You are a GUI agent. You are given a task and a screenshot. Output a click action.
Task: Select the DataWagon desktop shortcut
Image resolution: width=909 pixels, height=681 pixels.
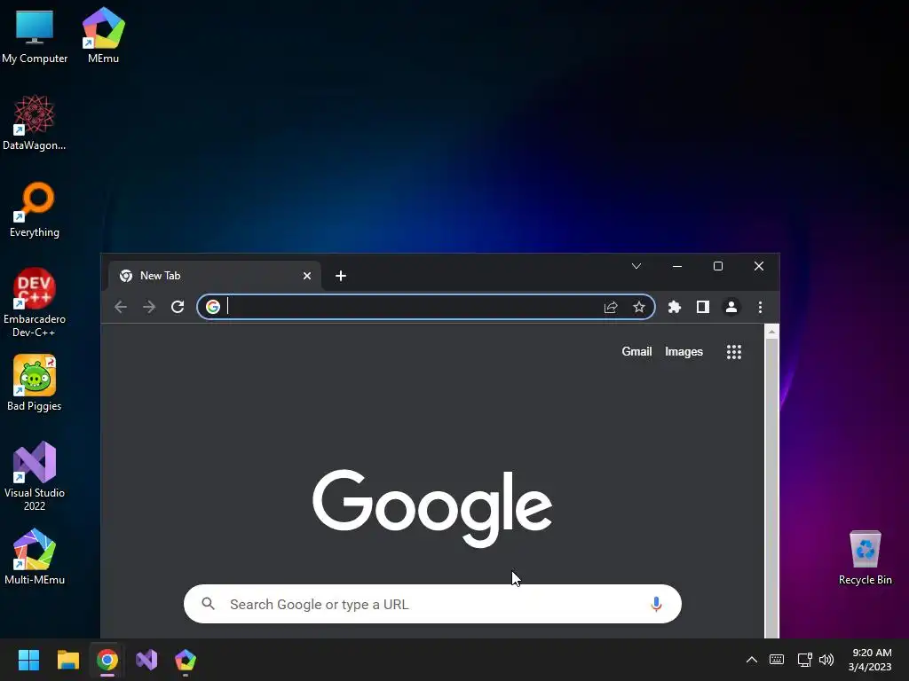coord(35,122)
